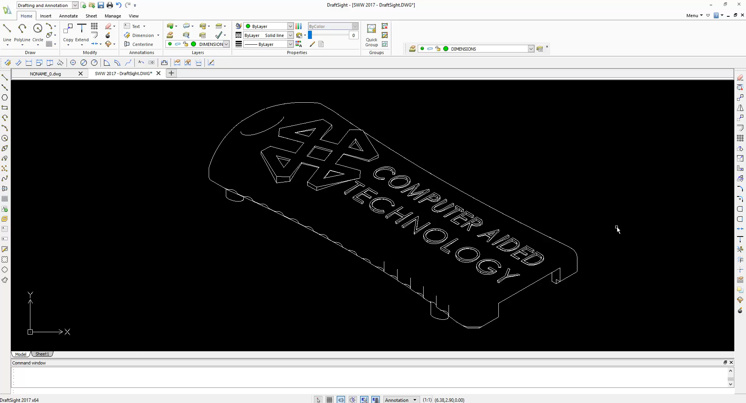Expand the Dimension annotation dropdown arrow

click(x=158, y=35)
